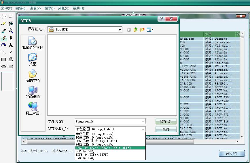The image size is (250, 163).
Task: Select the Text tool (A icon)
Action: pos(11,45)
